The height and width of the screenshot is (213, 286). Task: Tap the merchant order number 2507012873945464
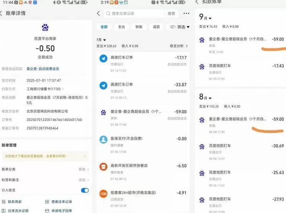(42, 128)
